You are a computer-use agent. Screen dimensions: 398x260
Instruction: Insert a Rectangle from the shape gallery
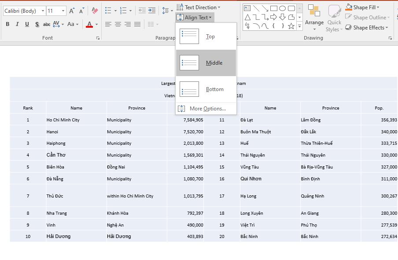[274, 8]
